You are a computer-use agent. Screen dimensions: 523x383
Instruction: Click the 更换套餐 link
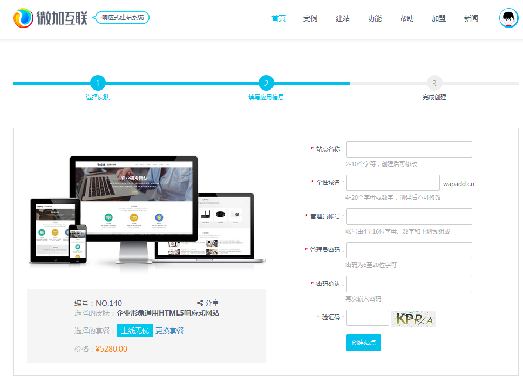(x=169, y=331)
